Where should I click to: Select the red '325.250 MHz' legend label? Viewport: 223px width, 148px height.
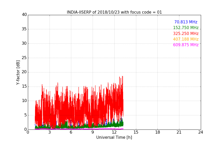tap(186, 33)
